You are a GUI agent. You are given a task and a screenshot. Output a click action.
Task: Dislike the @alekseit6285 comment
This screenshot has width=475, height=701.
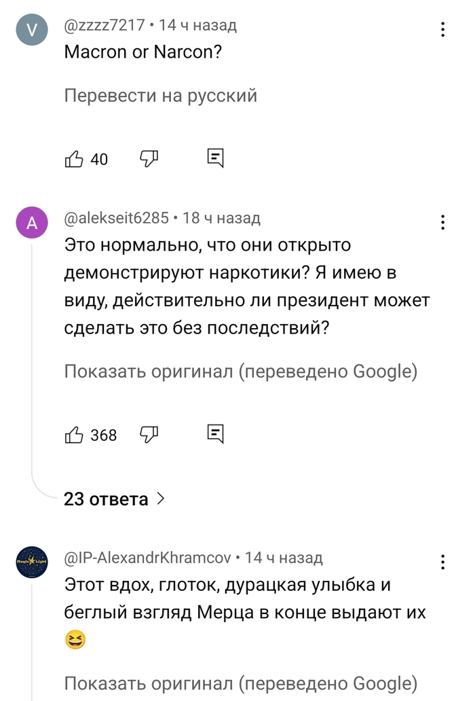tap(149, 435)
